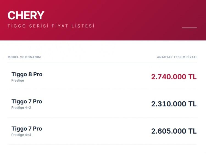Click the TL currency after 2.605.000

pyautogui.click(x=193, y=131)
